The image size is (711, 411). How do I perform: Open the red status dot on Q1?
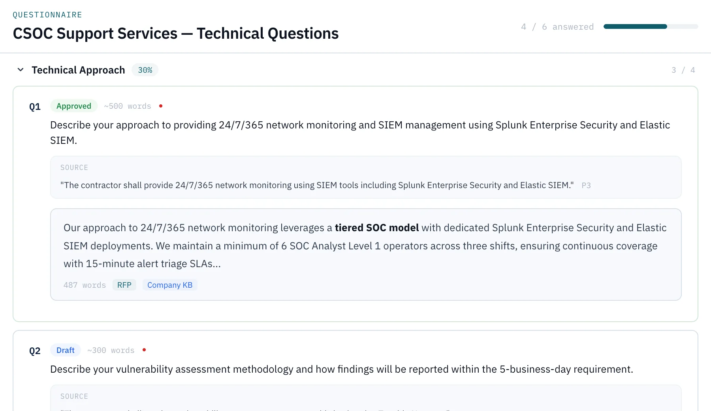161,106
